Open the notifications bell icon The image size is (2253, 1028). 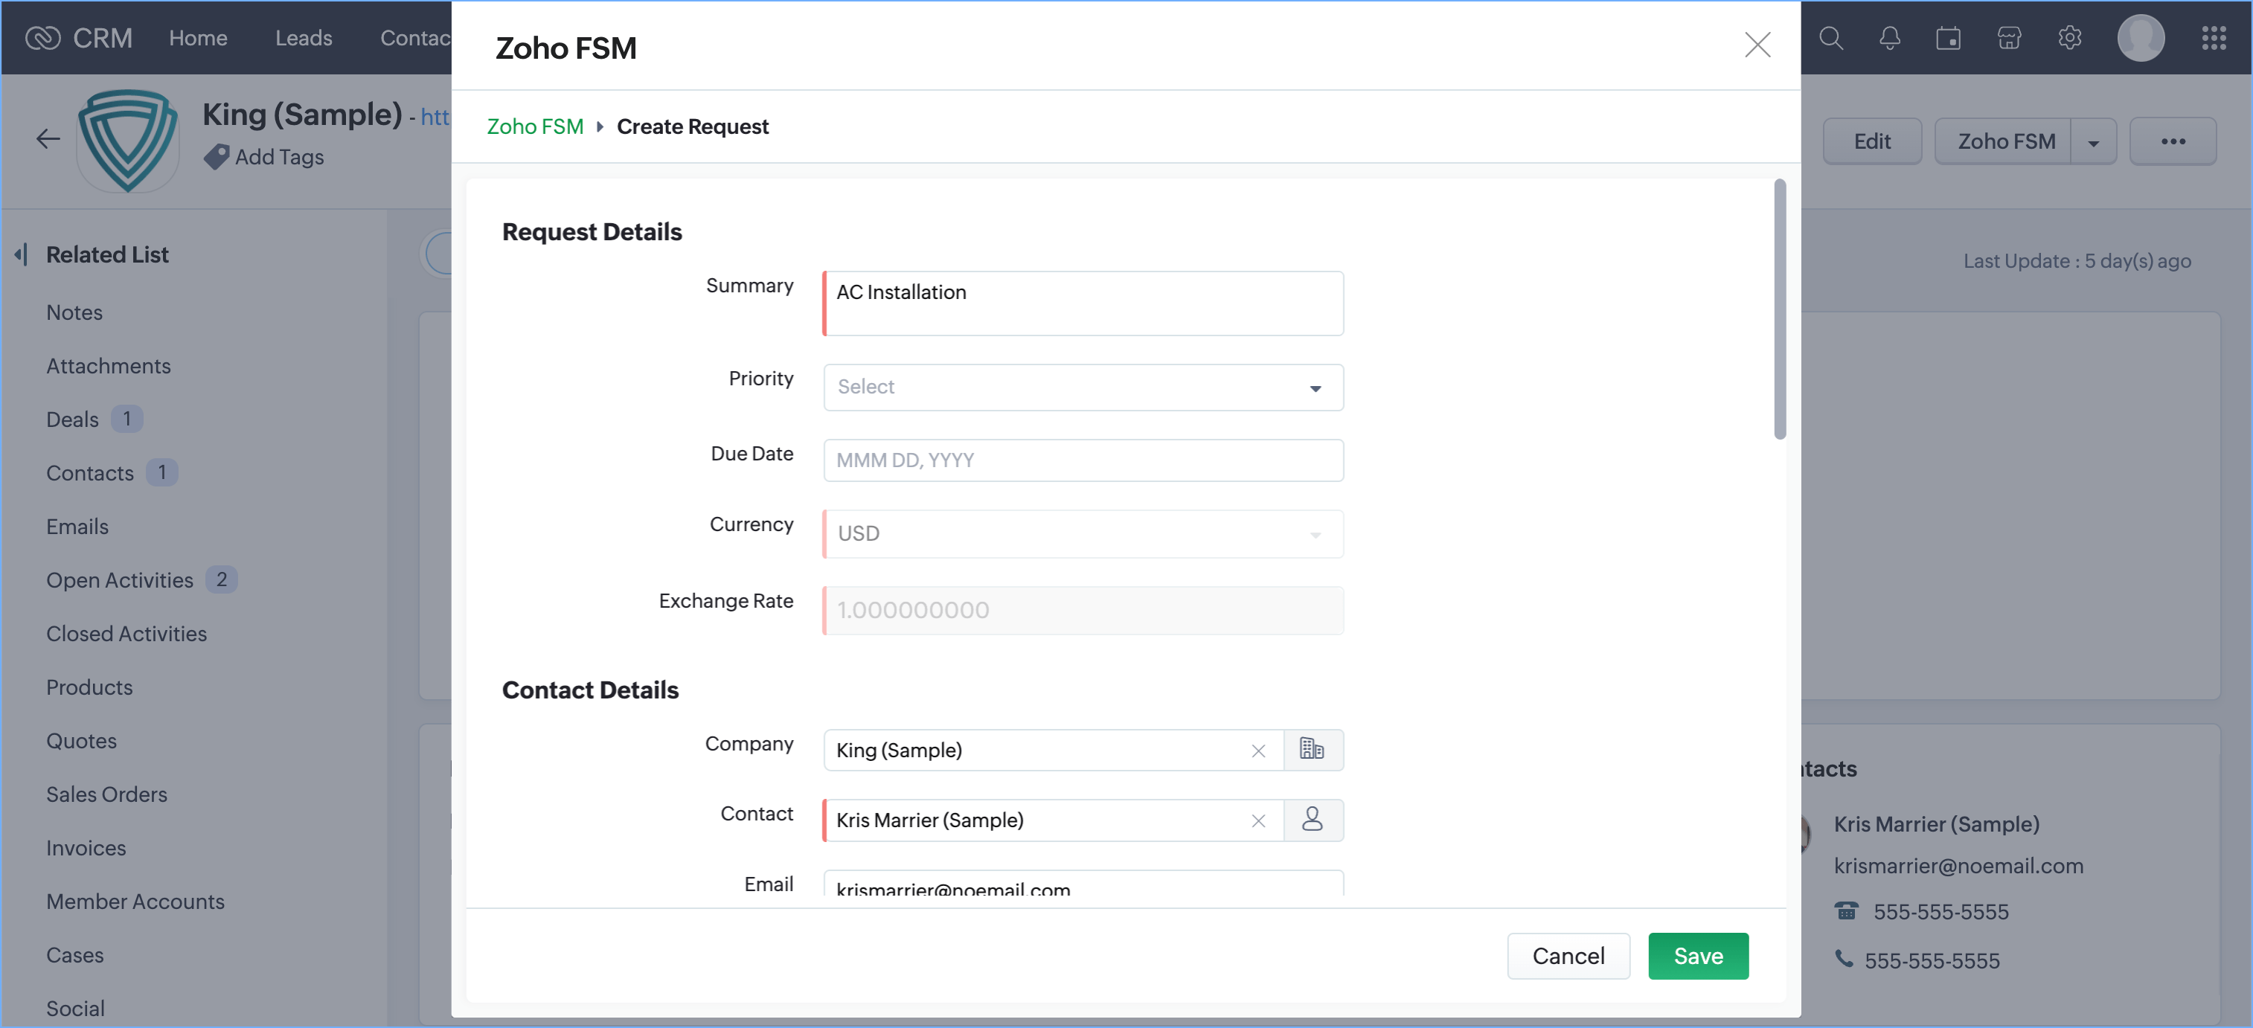point(1889,39)
